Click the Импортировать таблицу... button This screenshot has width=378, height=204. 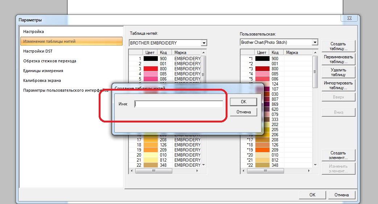(x=338, y=86)
